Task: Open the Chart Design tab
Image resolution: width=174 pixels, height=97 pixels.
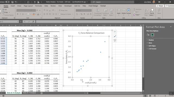Action: tap(93, 6)
